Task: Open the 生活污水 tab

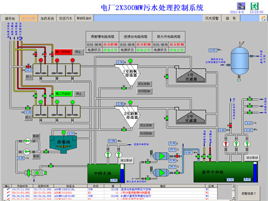Action: click(65, 18)
